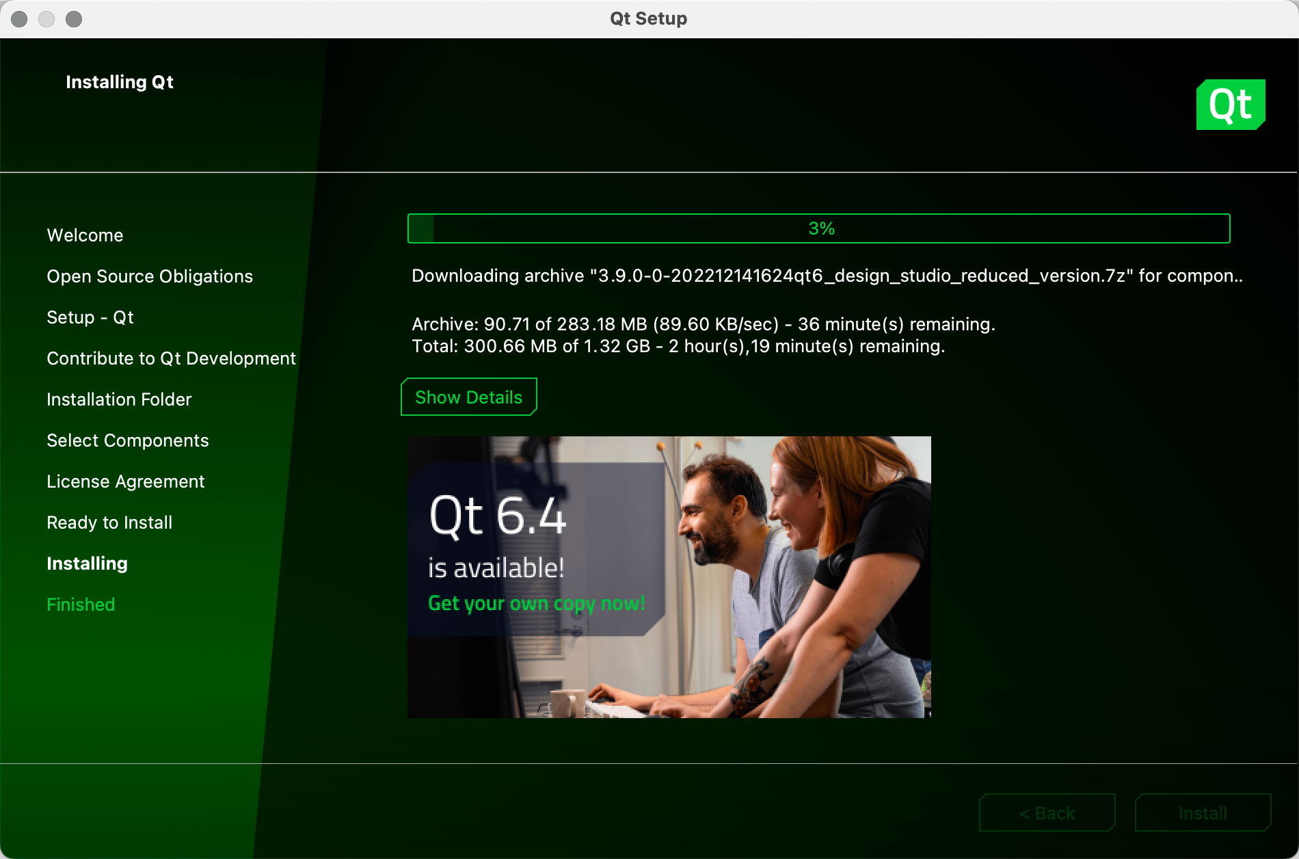The width and height of the screenshot is (1299, 859).
Task: Select the Installation Folder step
Action: (x=119, y=399)
